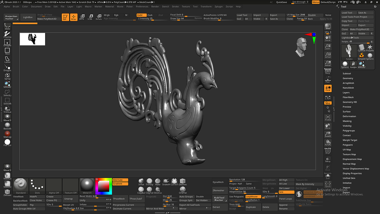Open the Render menu
This screenshot has width=380, height=214.
[x=155, y=7]
